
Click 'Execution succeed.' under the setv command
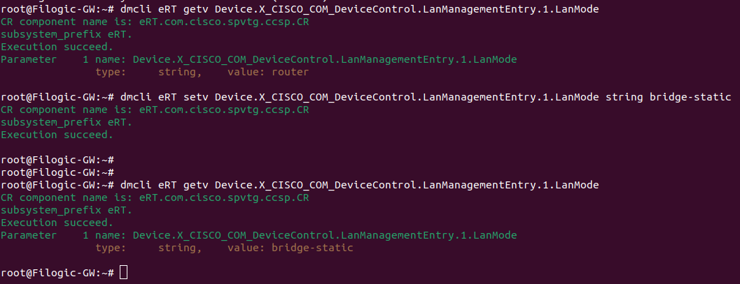coord(57,135)
